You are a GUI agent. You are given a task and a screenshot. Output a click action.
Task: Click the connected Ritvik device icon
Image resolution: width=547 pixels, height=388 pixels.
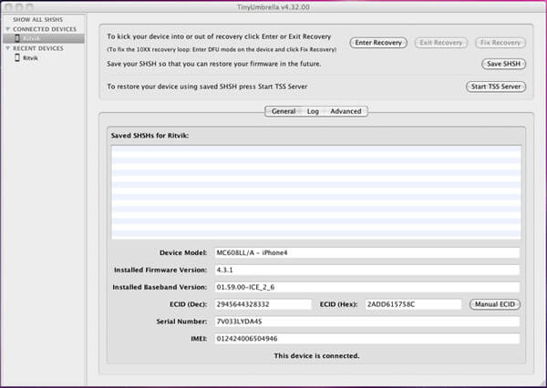(18, 39)
